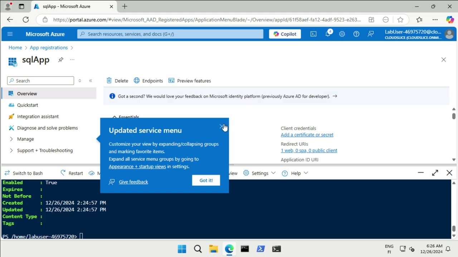Open Cloud Shell from the top bar
Image resolution: width=458 pixels, height=257 pixels.
tap(313, 34)
